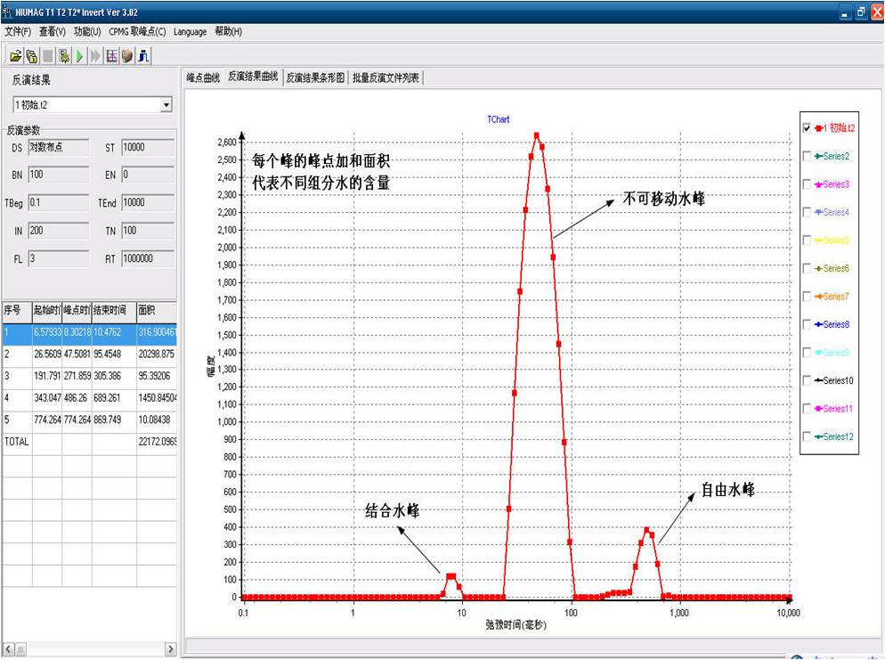This screenshot has height=660, width=885.
Task: Click the grey fast-forward double arrow icon
Action: [x=95, y=56]
